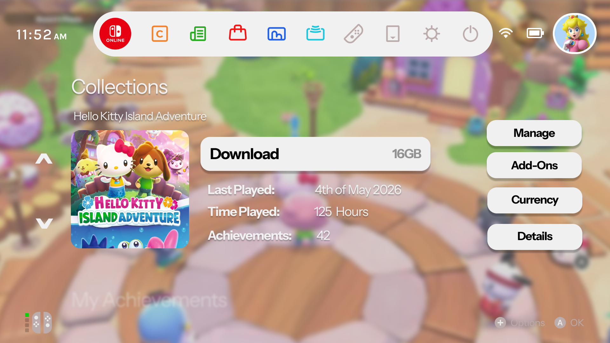Open the Add-Ons button
This screenshot has width=610, height=343.
pyautogui.click(x=534, y=165)
